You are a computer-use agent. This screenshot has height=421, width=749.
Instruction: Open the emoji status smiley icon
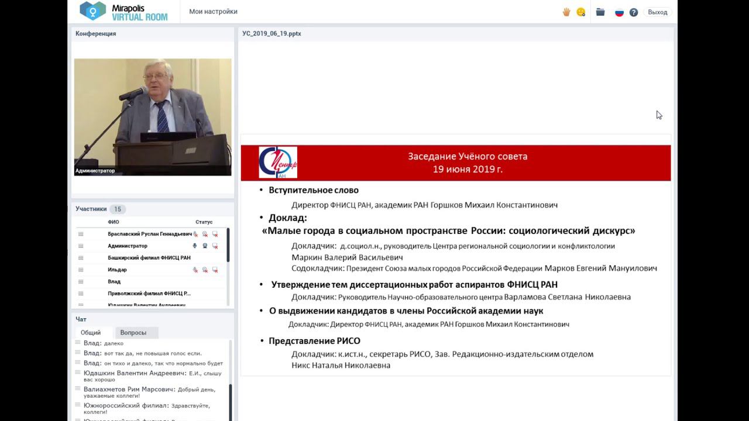coord(580,12)
